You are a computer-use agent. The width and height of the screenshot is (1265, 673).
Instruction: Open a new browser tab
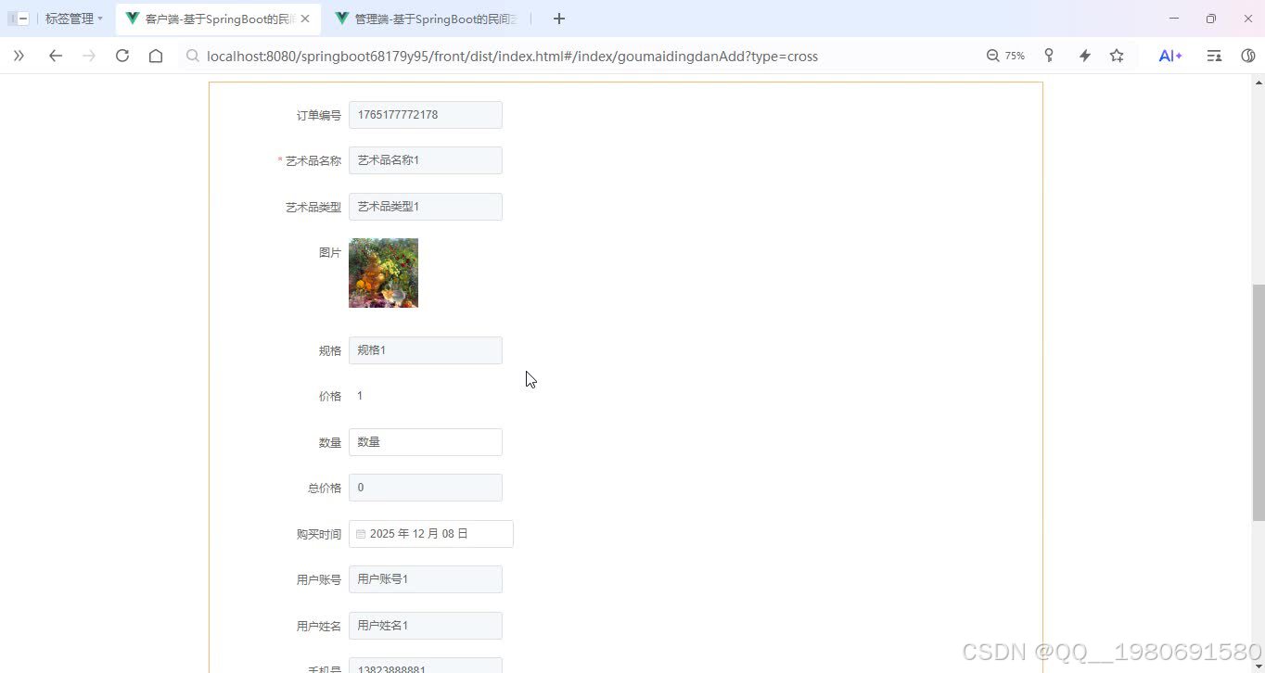tap(559, 19)
